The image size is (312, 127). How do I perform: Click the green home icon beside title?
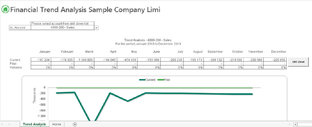click(5, 9)
